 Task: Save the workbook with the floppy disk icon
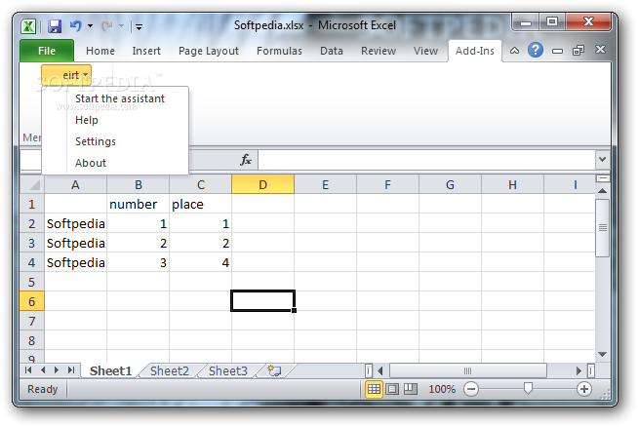click(55, 26)
